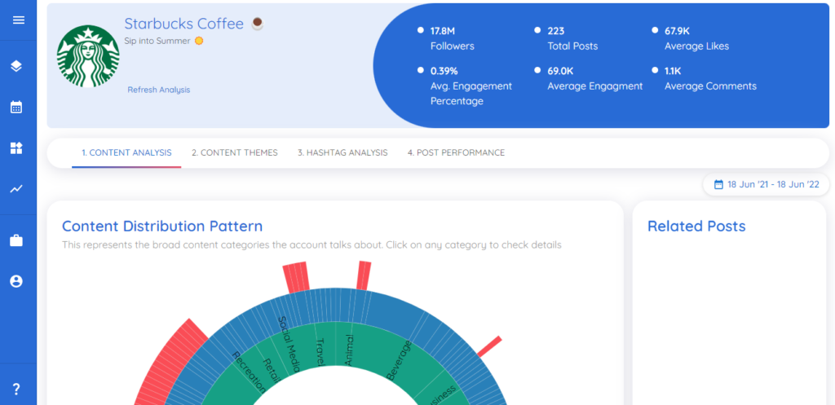Image resolution: width=835 pixels, height=405 pixels.
Task: Click Refresh Analysis link
Action: click(x=159, y=90)
